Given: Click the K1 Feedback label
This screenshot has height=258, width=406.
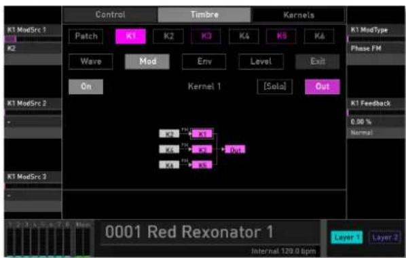Looking at the screenshot, I should [371, 104].
